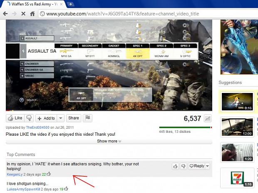Select the Waffen SS vs Red Army tab

coord(34,4)
